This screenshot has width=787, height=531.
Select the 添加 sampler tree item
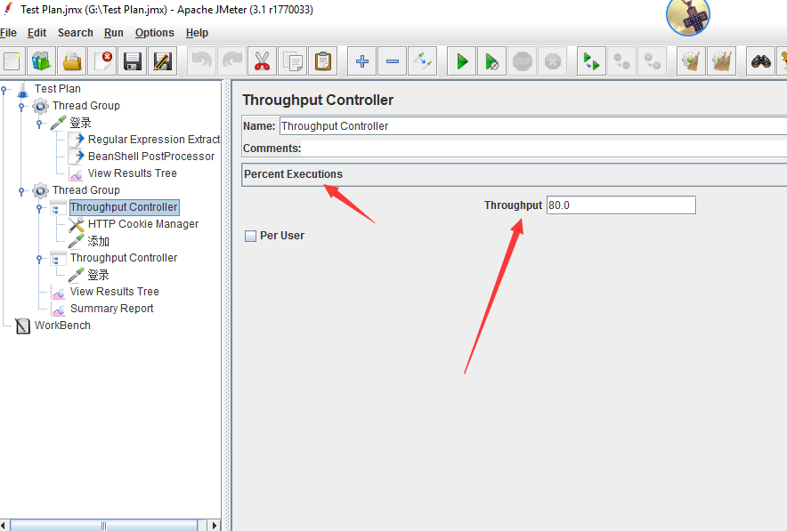pos(98,241)
